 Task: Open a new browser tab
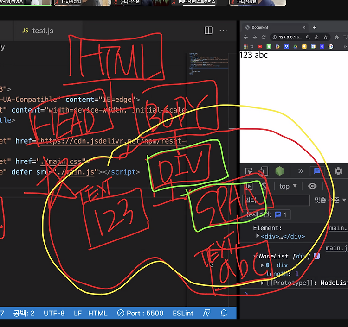click(x=314, y=27)
